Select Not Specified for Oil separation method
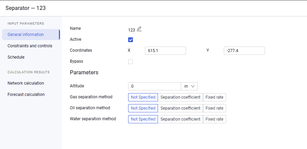The width and height of the screenshot is (307, 149). pos(143,108)
